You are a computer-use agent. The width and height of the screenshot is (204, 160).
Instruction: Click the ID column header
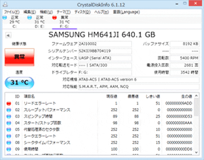click(x=17, y=96)
